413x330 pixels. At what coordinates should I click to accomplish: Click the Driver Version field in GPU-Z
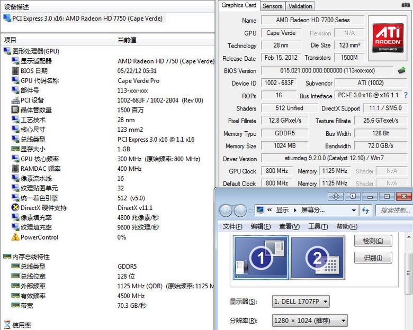[334, 158]
